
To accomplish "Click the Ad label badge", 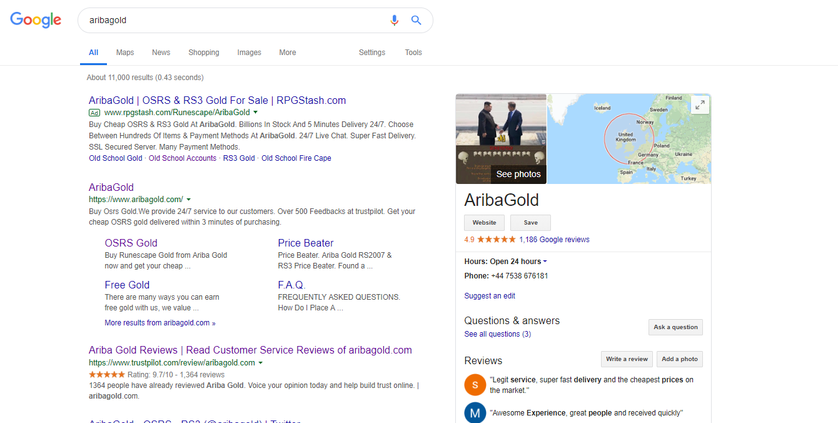I will tap(94, 113).
